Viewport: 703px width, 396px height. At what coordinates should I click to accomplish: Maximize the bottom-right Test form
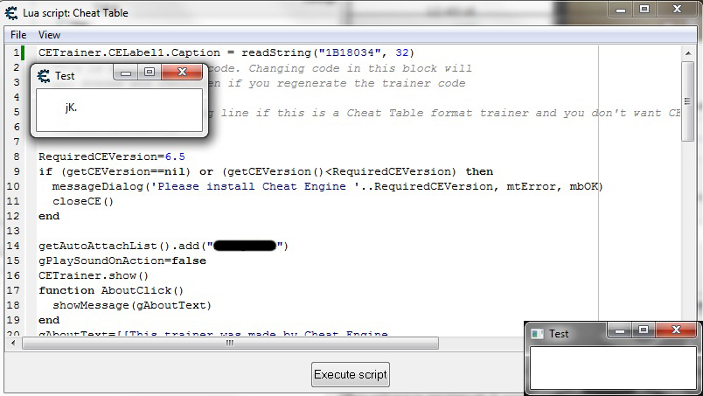[644, 330]
